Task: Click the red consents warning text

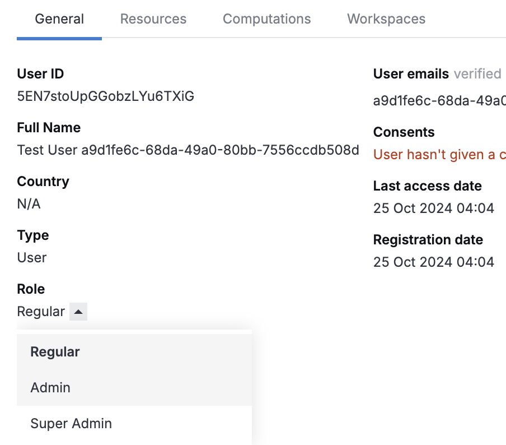Action: (439, 155)
